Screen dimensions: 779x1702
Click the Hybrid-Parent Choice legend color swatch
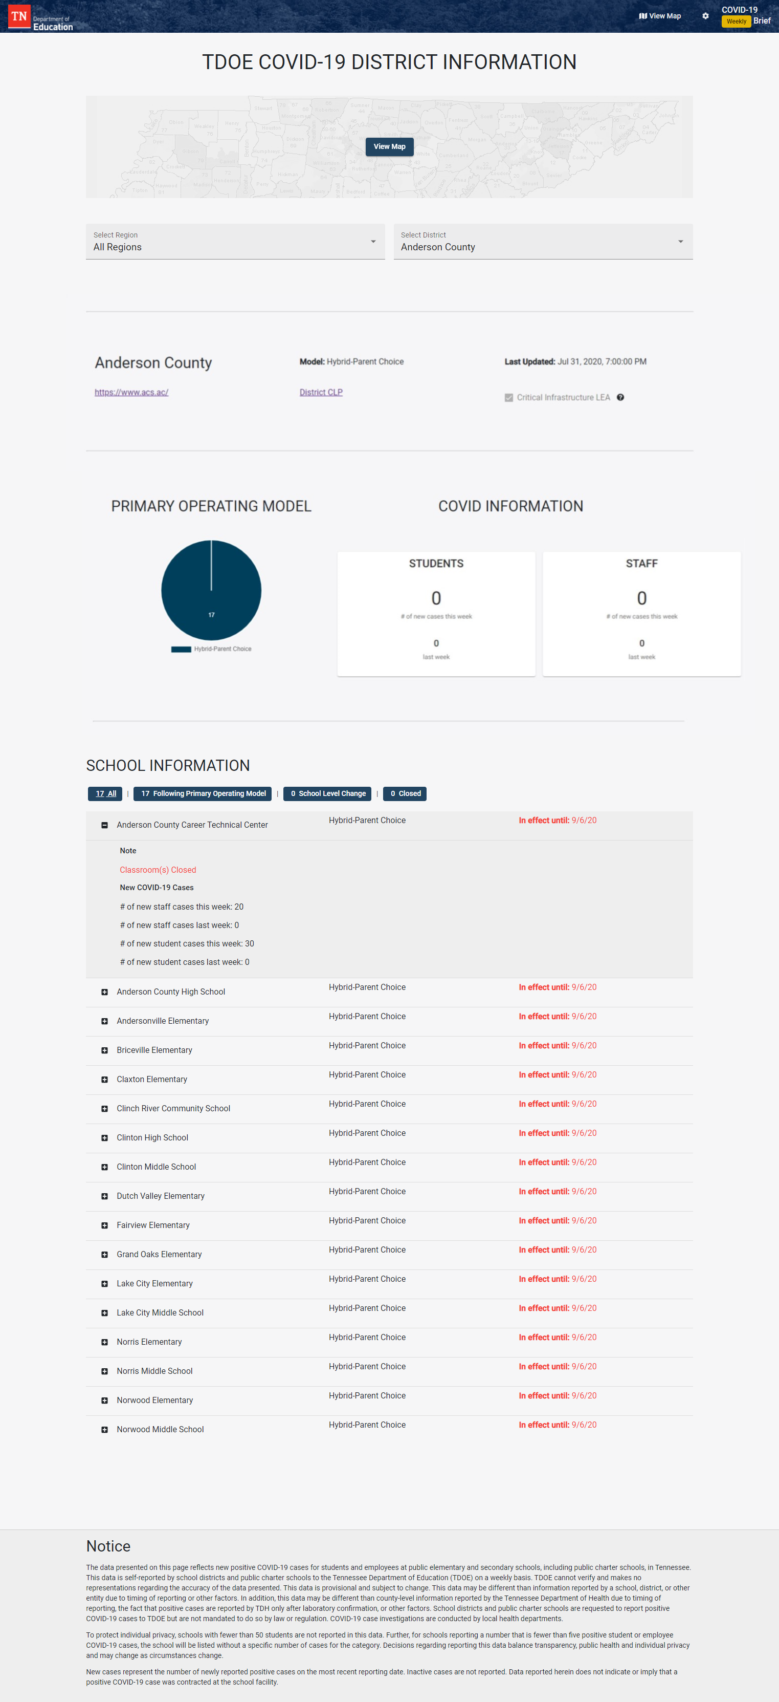[181, 649]
